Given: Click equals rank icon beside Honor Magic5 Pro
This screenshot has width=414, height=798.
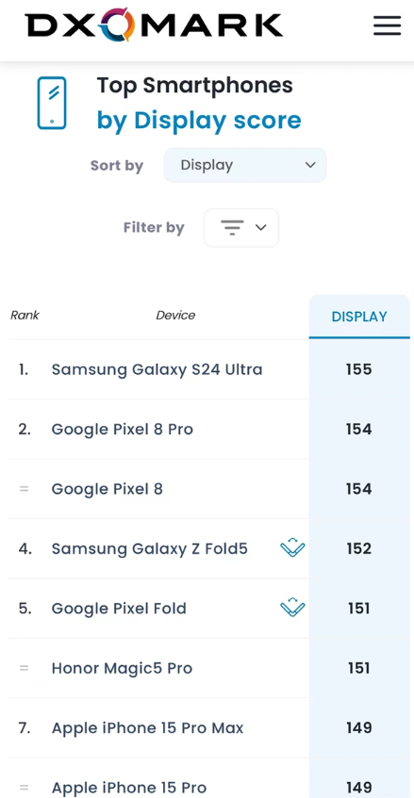Looking at the screenshot, I should pos(24,668).
